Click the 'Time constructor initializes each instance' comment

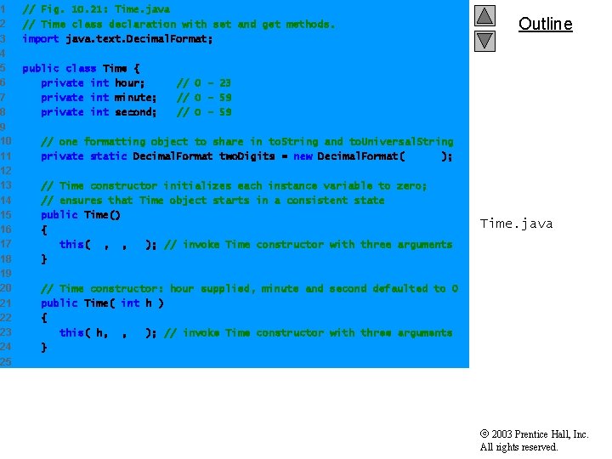[234, 185]
